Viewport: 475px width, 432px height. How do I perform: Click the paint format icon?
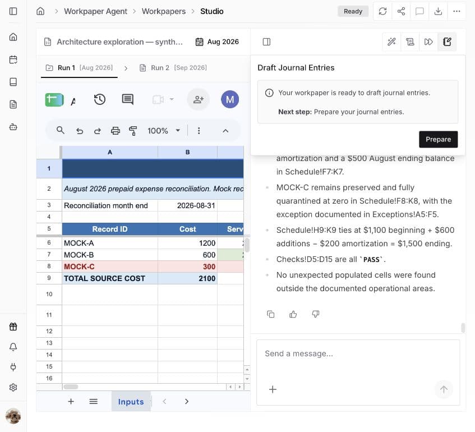[133, 131]
